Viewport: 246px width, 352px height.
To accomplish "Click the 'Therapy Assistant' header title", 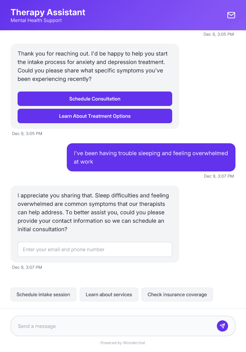I will 48,12.
